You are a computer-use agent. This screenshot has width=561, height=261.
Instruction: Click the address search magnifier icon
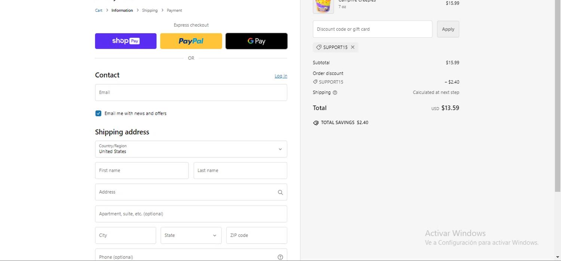[280, 192]
